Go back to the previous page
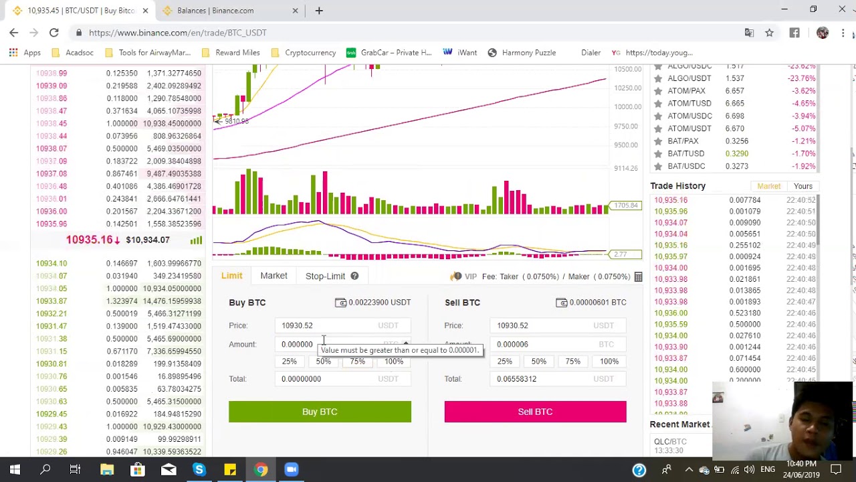Image resolution: width=856 pixels, height=482 pixels. point(14,33)
